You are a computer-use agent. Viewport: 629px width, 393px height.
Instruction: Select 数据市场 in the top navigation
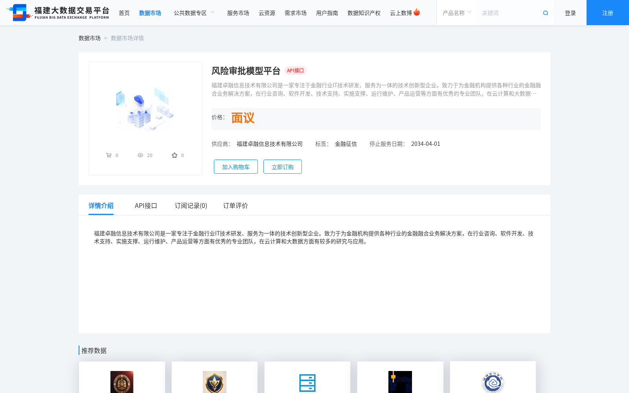tap(150, 13)
